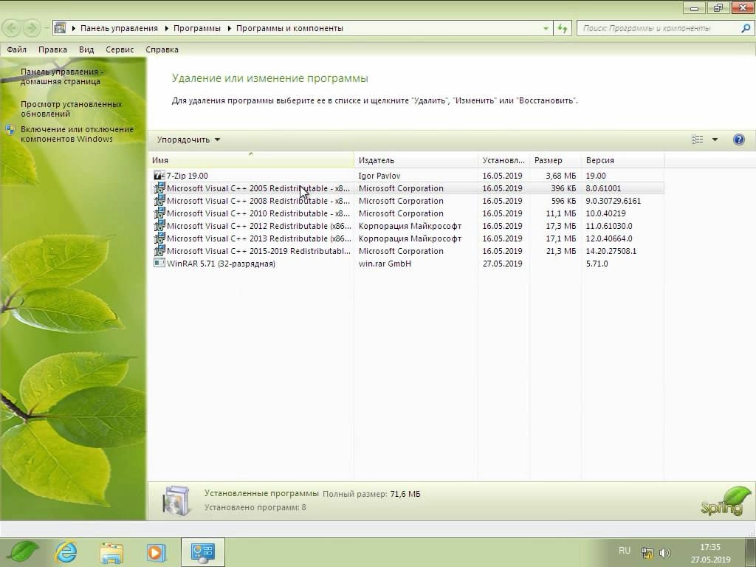Click the Visual C++ 2015-2019 Redistributable icon
The image size is (756, 567).
pyautogui.click(x=159, y=251)
